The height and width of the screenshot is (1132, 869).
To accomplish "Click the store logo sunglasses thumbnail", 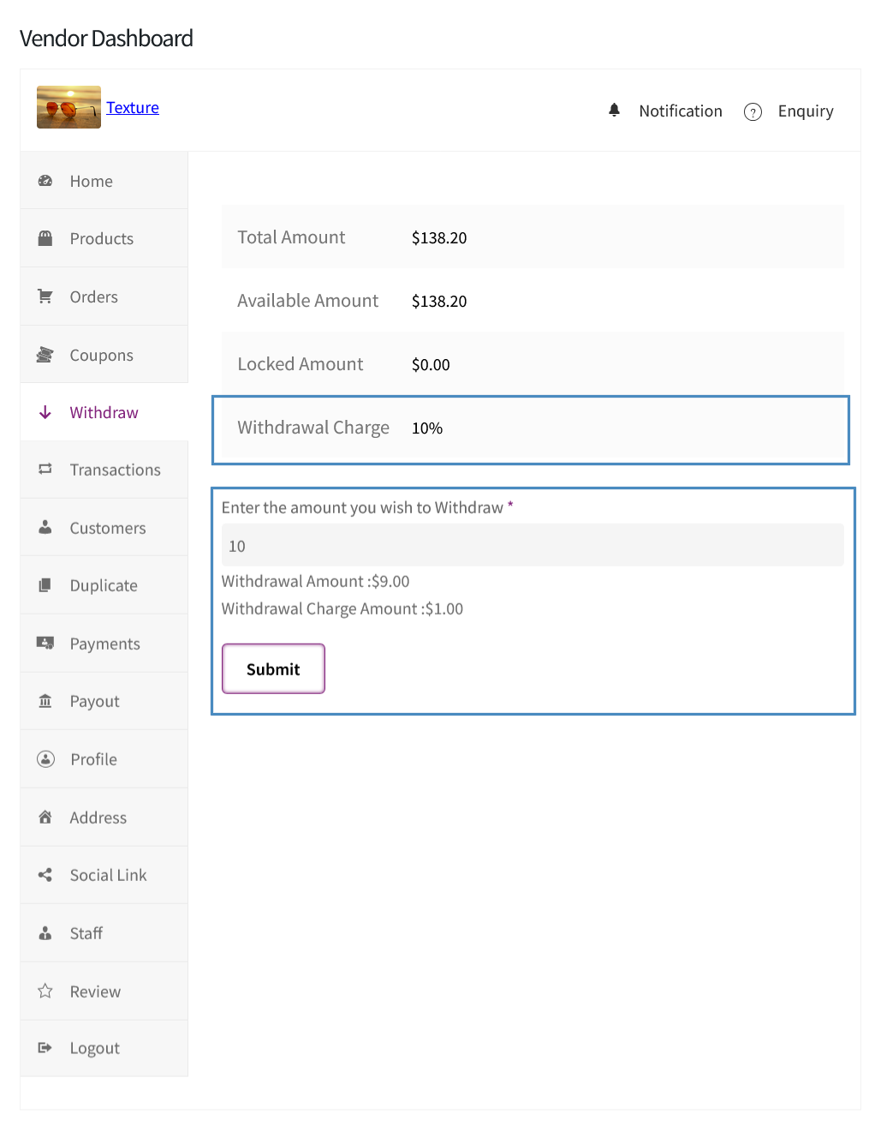I will (x=68, y=107).
